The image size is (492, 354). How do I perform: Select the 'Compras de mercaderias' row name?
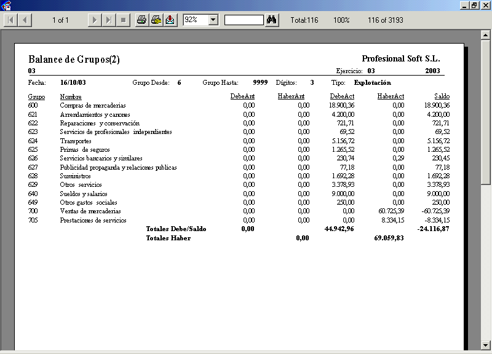[92, 105]
